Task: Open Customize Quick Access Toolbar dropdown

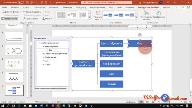Action: [x=50, y=2]
